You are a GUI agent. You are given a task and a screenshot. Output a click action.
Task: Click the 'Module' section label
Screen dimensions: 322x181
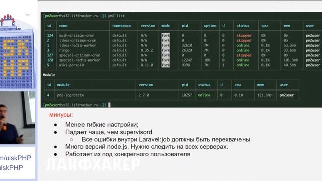pos(49,75)
